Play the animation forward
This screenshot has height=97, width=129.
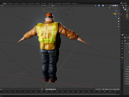click(52, 89)
